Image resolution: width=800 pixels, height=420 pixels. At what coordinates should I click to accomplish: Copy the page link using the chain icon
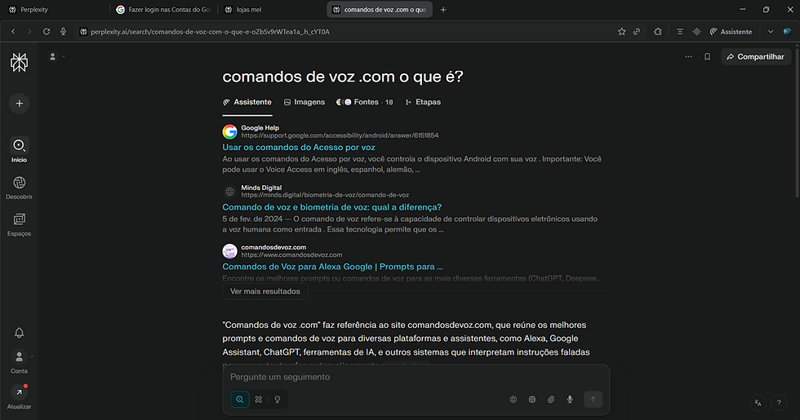(637, 32)
